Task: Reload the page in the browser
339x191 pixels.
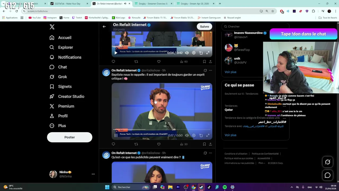Action: [16, 11]
